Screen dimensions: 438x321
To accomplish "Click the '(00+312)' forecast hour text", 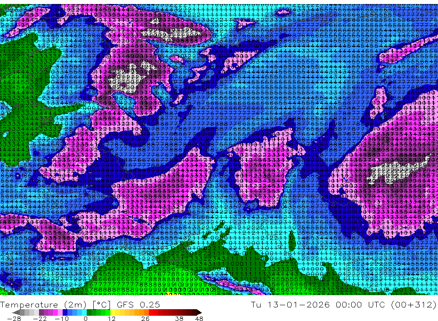I will pos(413,305).
